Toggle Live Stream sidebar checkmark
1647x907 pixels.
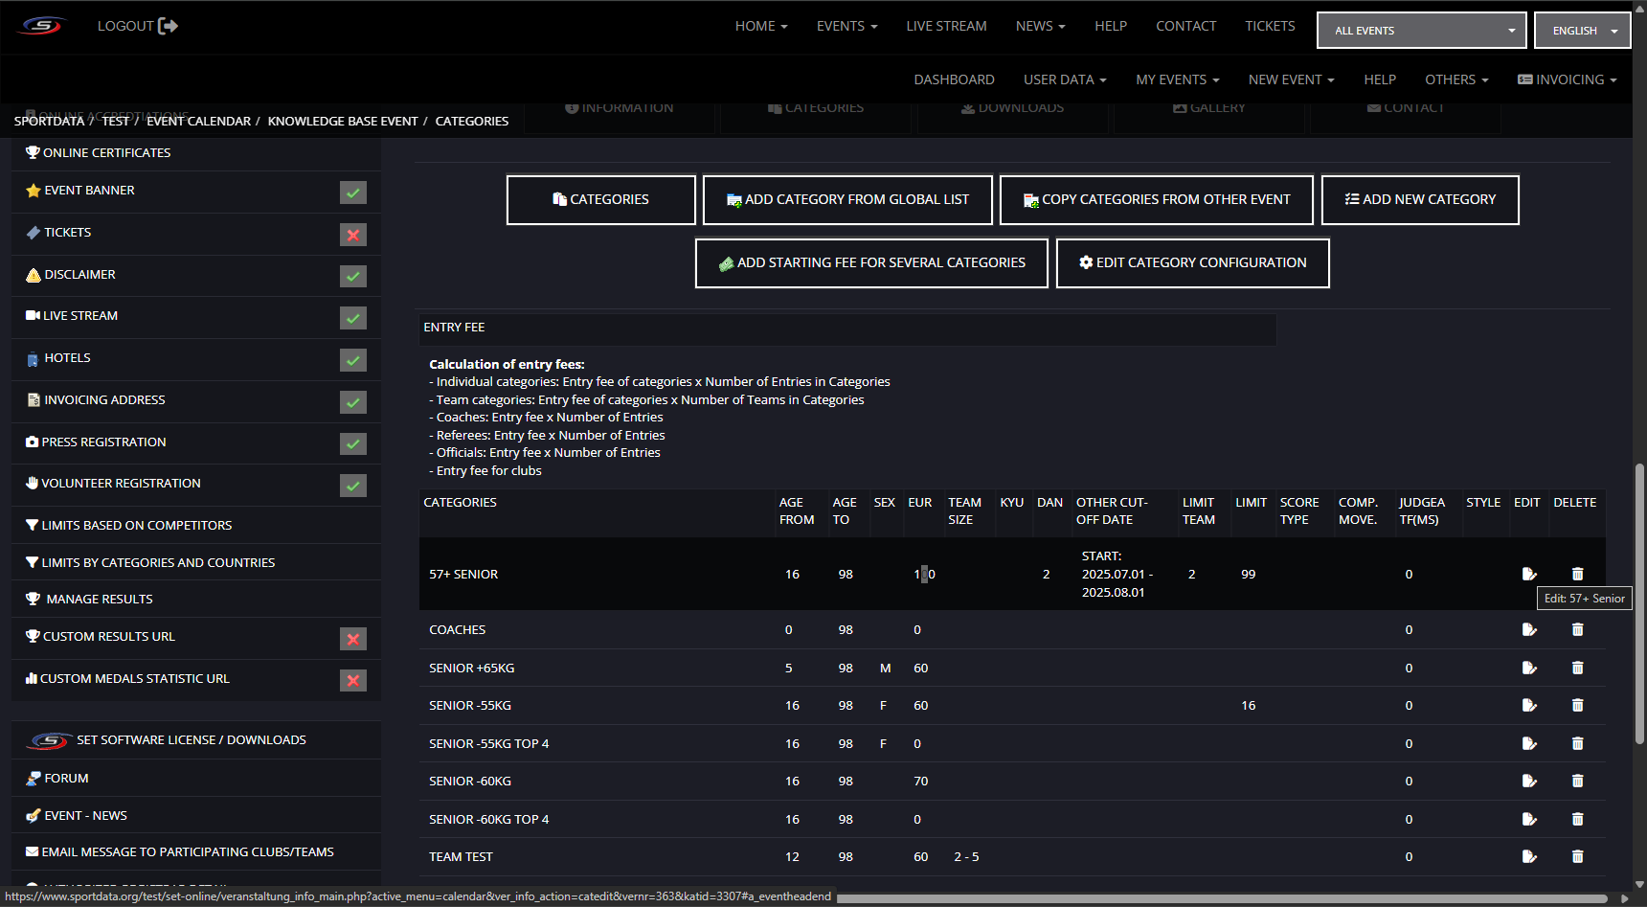(353, 318)
